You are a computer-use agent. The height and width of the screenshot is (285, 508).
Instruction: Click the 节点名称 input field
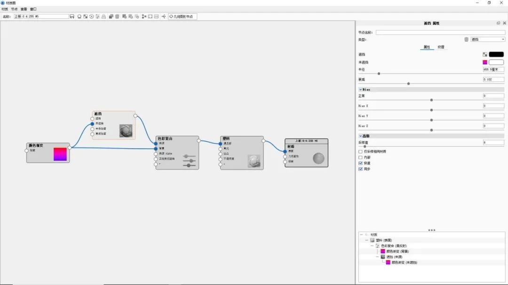[x=440, y=32]
